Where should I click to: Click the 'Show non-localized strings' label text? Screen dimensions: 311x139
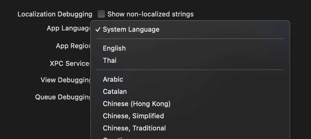click(150, 14)
